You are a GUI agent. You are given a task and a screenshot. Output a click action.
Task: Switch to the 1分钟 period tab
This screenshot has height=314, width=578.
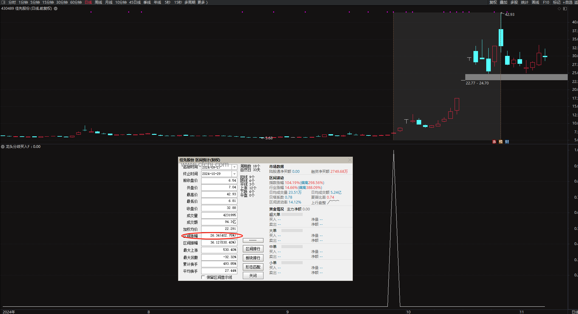coord(23,2)
